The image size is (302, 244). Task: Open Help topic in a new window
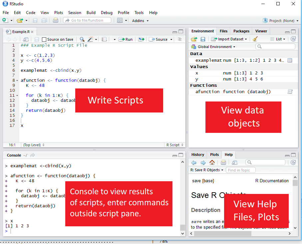(x=234, y=163)
